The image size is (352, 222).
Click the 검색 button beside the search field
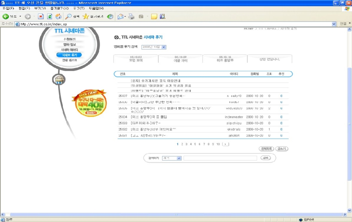click(266, 158)
